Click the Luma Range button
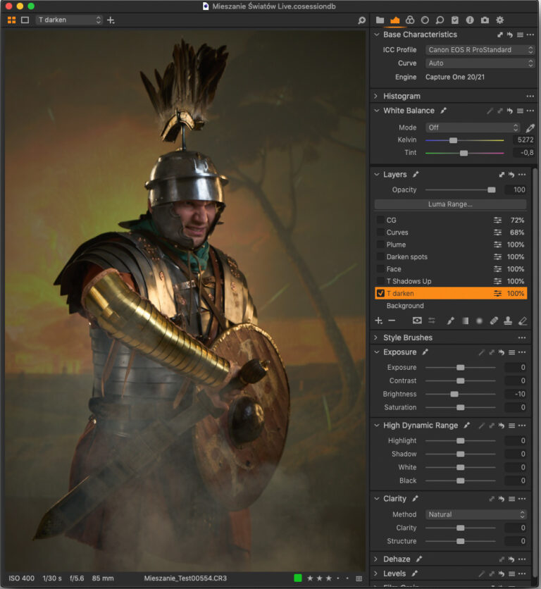This screenshot has width=541, height=589. (x=450, y=204)
